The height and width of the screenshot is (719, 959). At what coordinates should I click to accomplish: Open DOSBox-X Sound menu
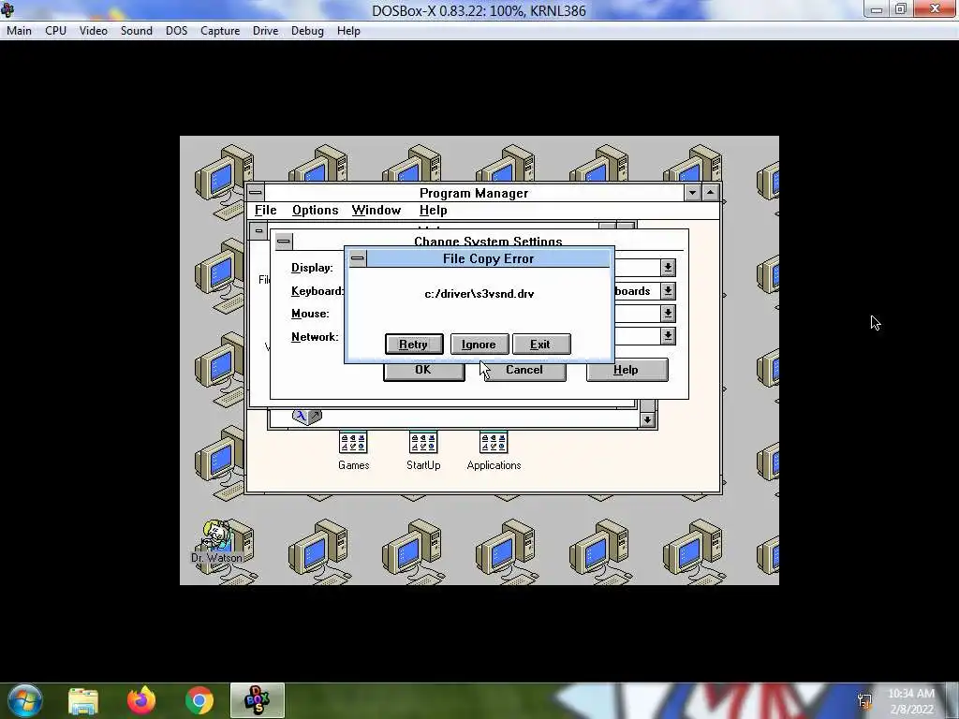(x=137, y=31)
